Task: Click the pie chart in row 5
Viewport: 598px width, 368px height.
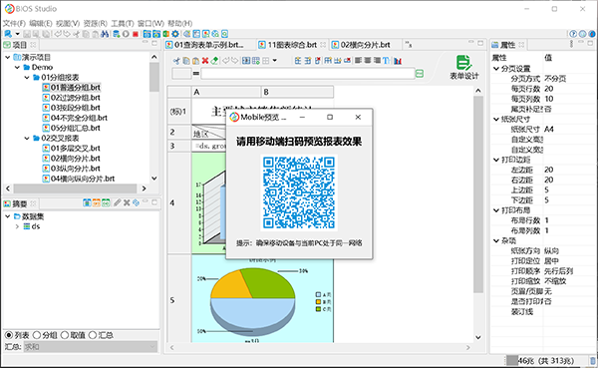Action: (252, 301)
